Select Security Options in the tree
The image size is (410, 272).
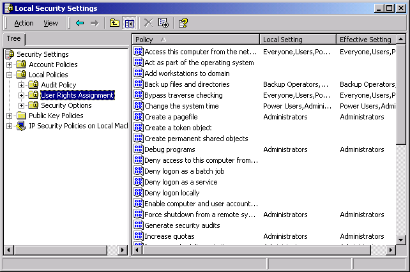tap(66, 105)
